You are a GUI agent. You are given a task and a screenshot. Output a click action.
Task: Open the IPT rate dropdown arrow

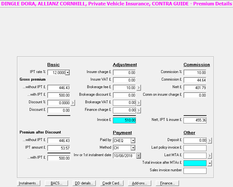(x=67, y=73)
